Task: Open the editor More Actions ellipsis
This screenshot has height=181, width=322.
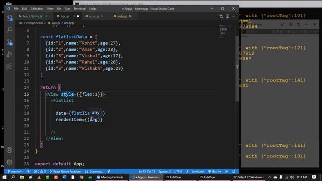Action: tap(233, 16)
